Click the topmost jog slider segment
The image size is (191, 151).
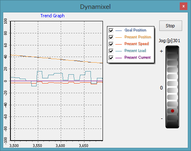173,49
